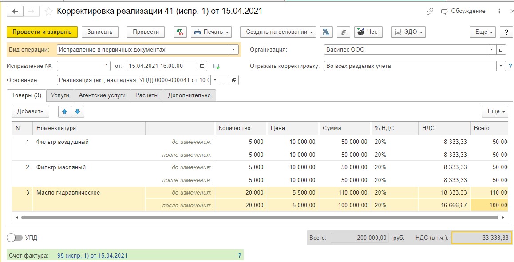Open Создать на основании menu
This screenshot has height=262, width=514.
[x=278, y=32]
